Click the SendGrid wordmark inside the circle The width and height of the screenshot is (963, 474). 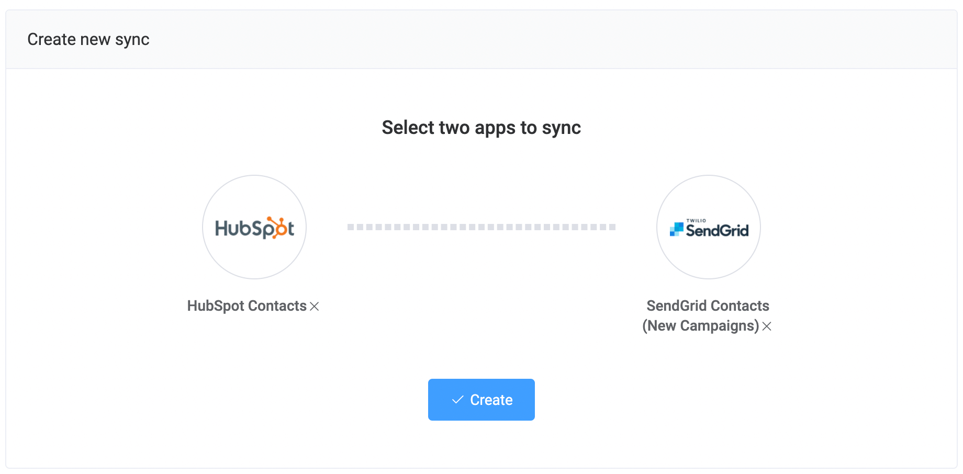717,230
